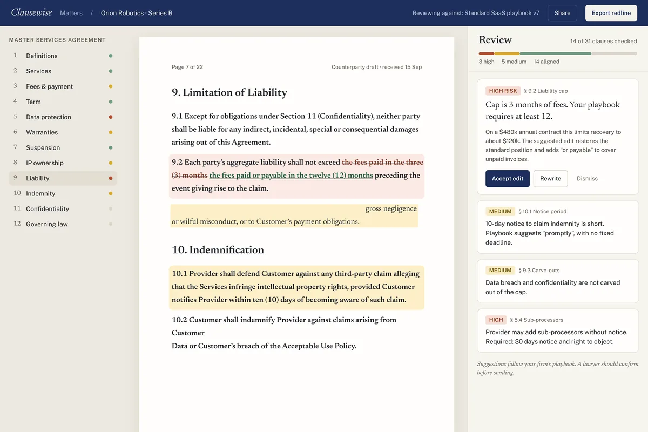Image resolution: width=648 pixels, height=432 pixels.
Task: Open the §5.4 Sub-processors review card
Action: (x=558, y=330)
